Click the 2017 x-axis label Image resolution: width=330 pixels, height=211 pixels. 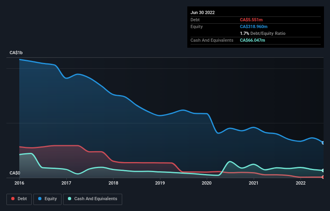coord(66,183)
